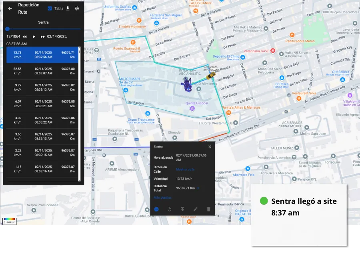Open Mostrar calle link

pyautogui.click(x=185, y=169)
